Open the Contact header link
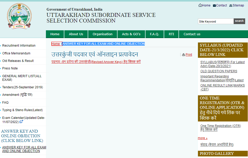 tap(222, 5)
